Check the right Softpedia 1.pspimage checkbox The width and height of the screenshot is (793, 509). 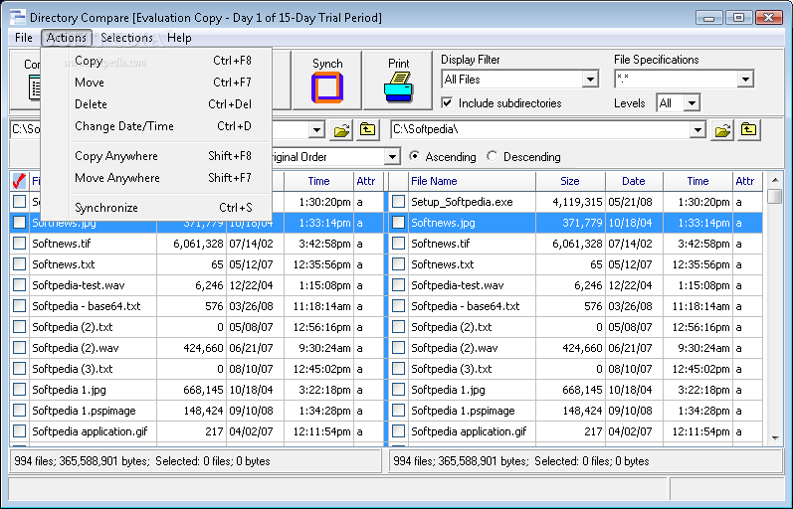[399, 411]
